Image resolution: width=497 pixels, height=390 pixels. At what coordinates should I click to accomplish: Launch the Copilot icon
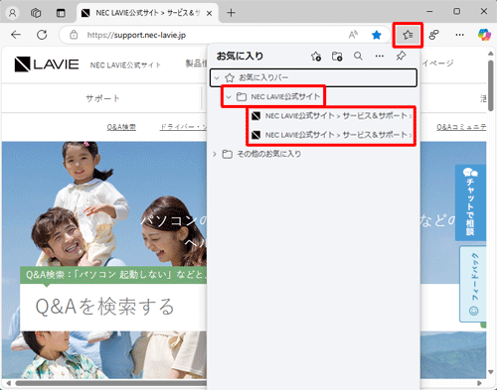coord(484,35)
